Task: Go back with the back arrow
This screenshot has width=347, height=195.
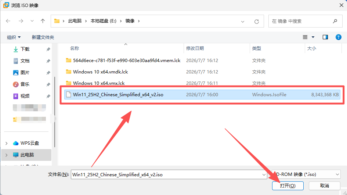Action: coord(8,21)
